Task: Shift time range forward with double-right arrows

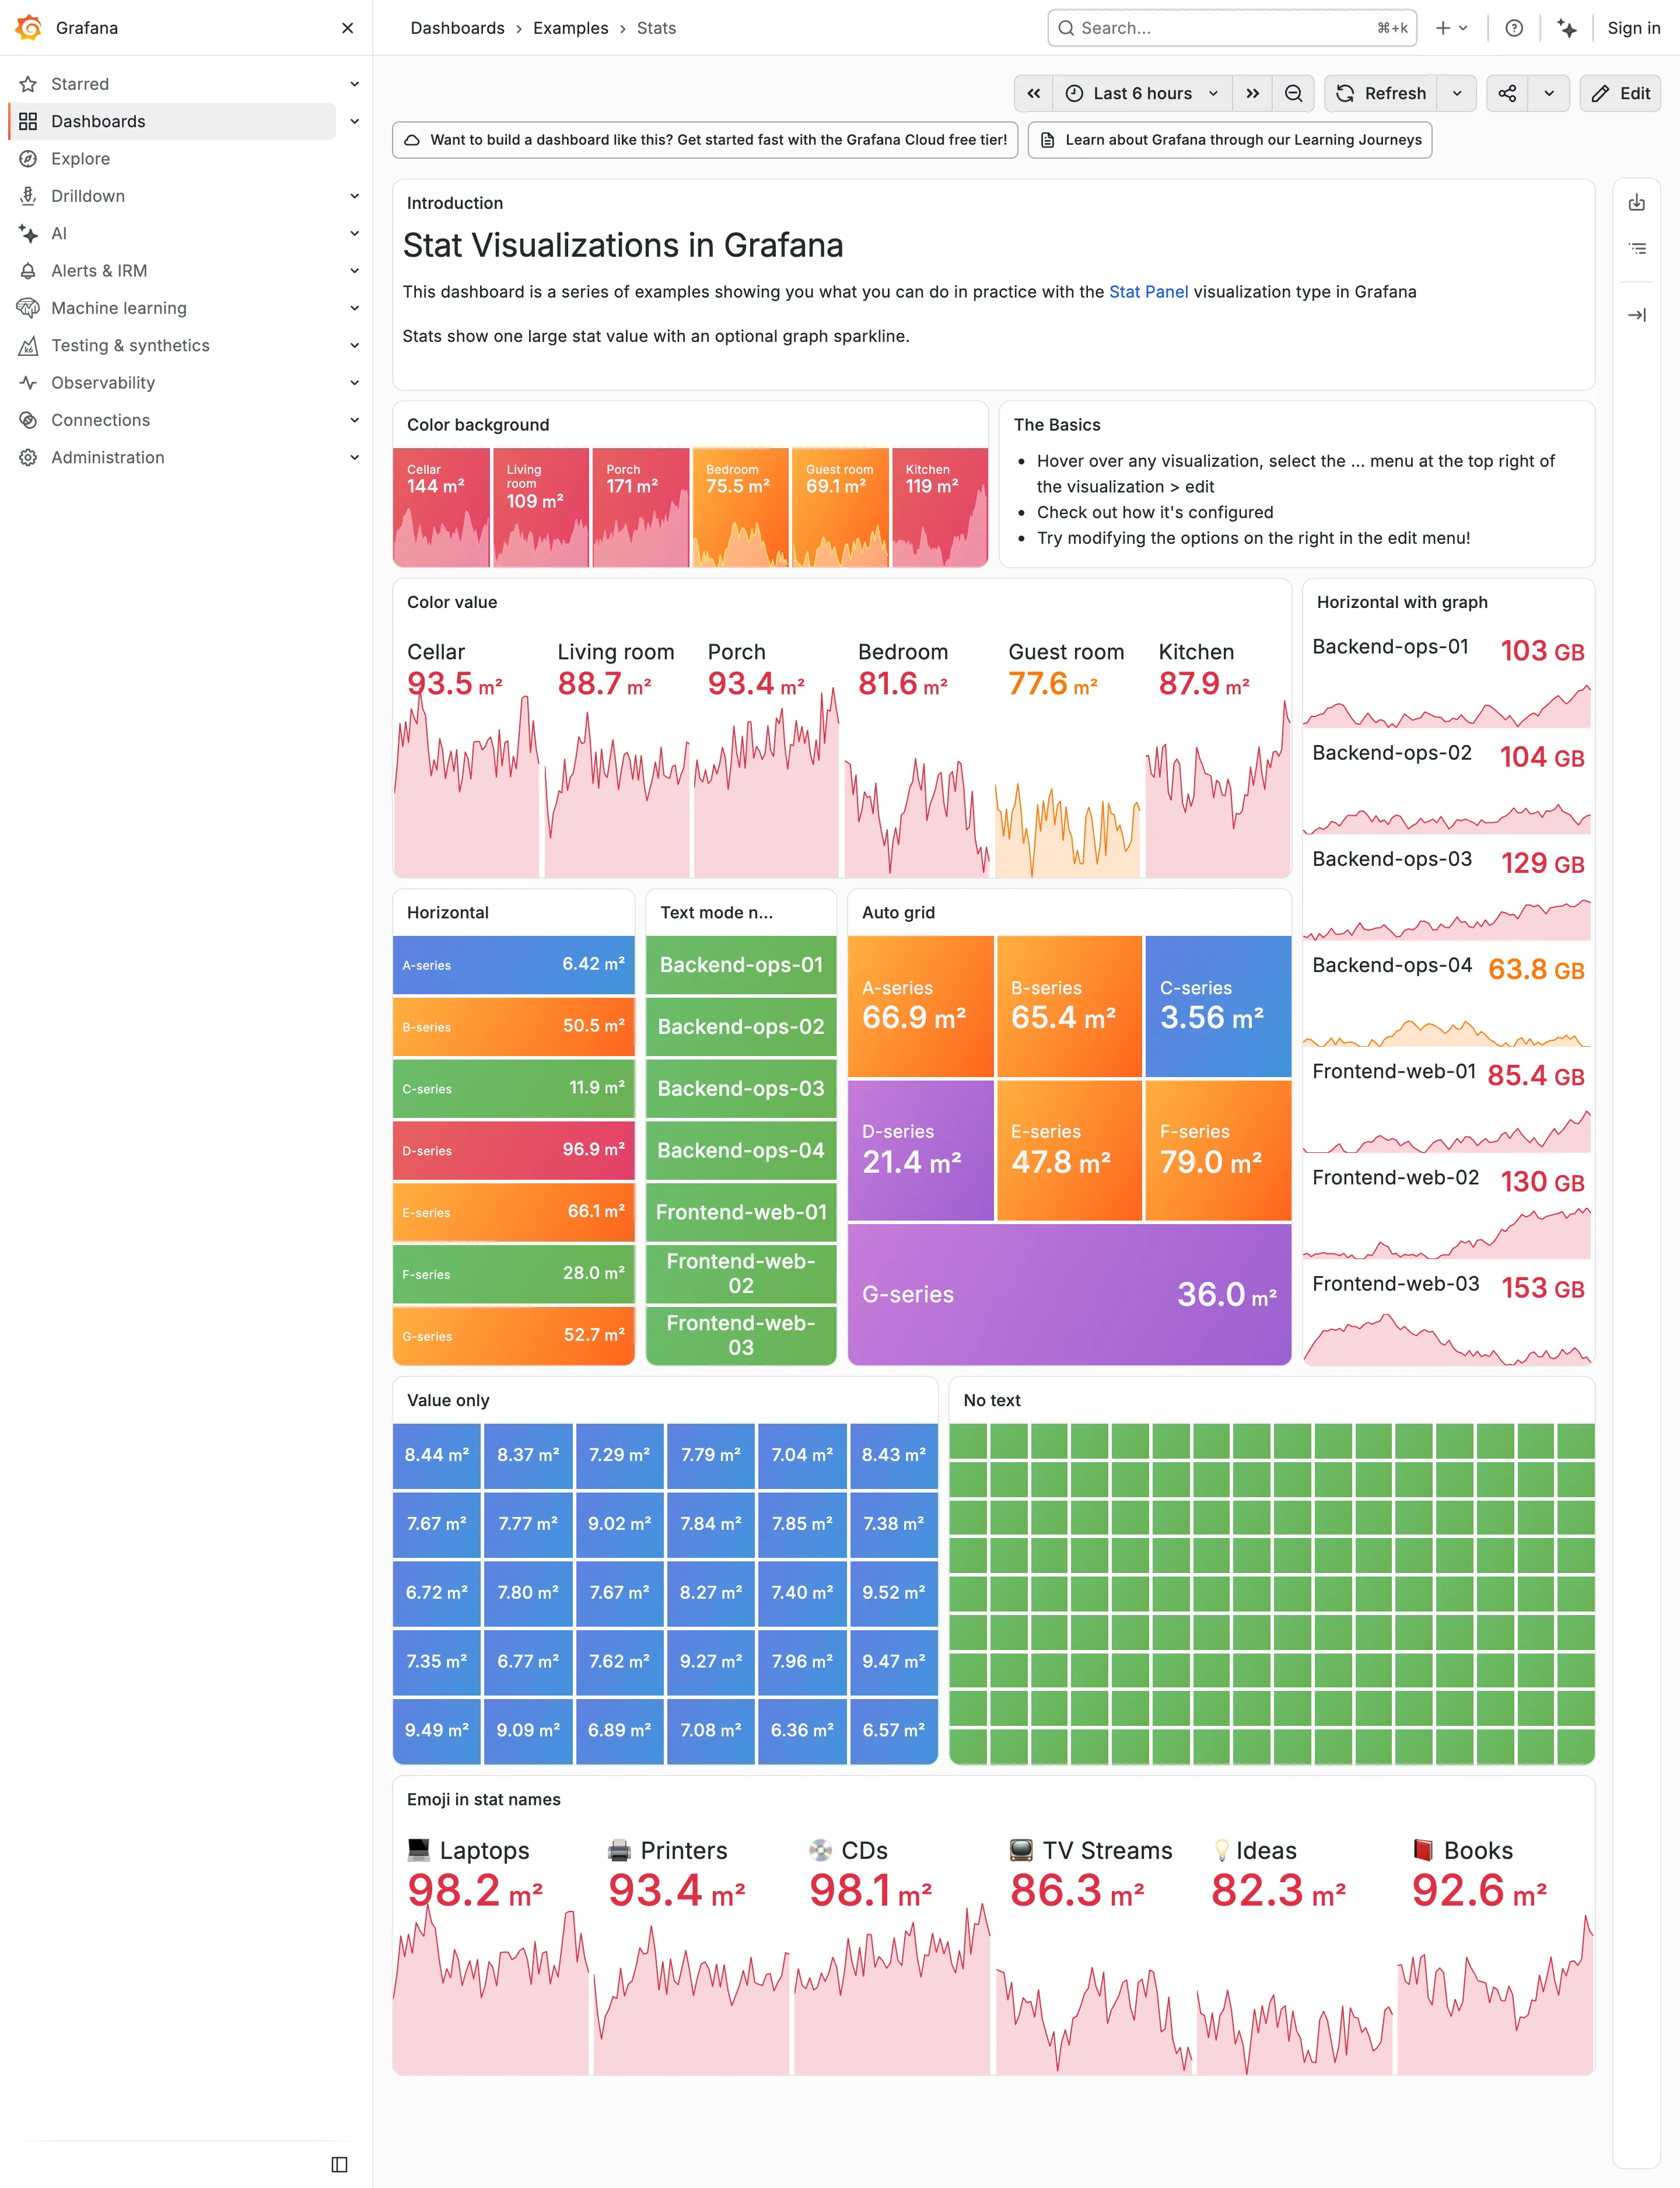Action: pos(1252,93)
